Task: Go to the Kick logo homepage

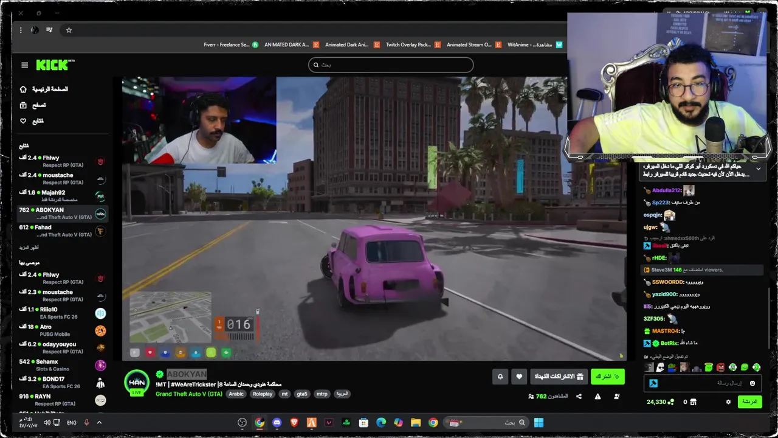Action: click(x=55, y=64)
